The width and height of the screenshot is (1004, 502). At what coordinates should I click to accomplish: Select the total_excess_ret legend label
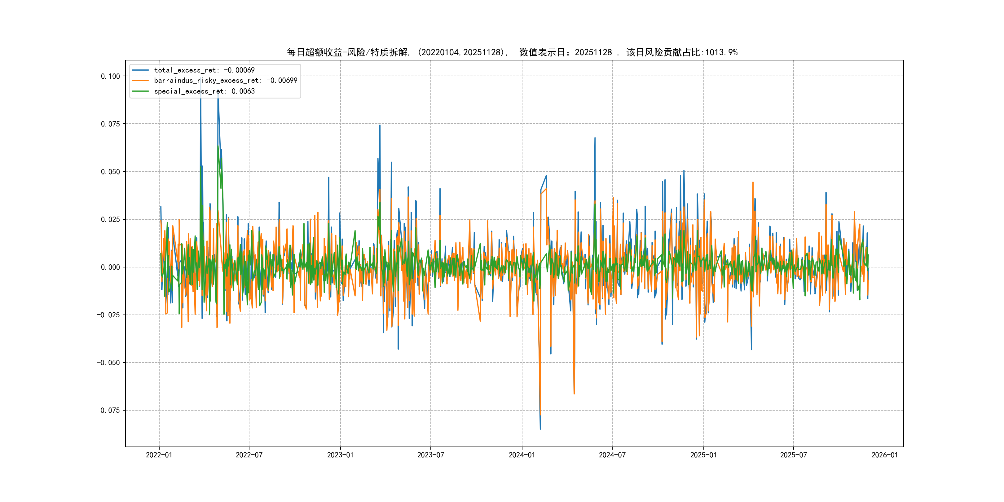tap(204, 70)
